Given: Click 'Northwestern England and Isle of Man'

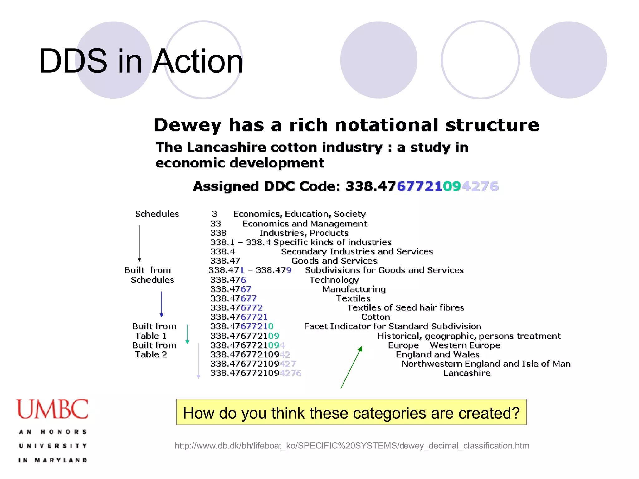Looking at the screenshot, I should pos(486,364).
